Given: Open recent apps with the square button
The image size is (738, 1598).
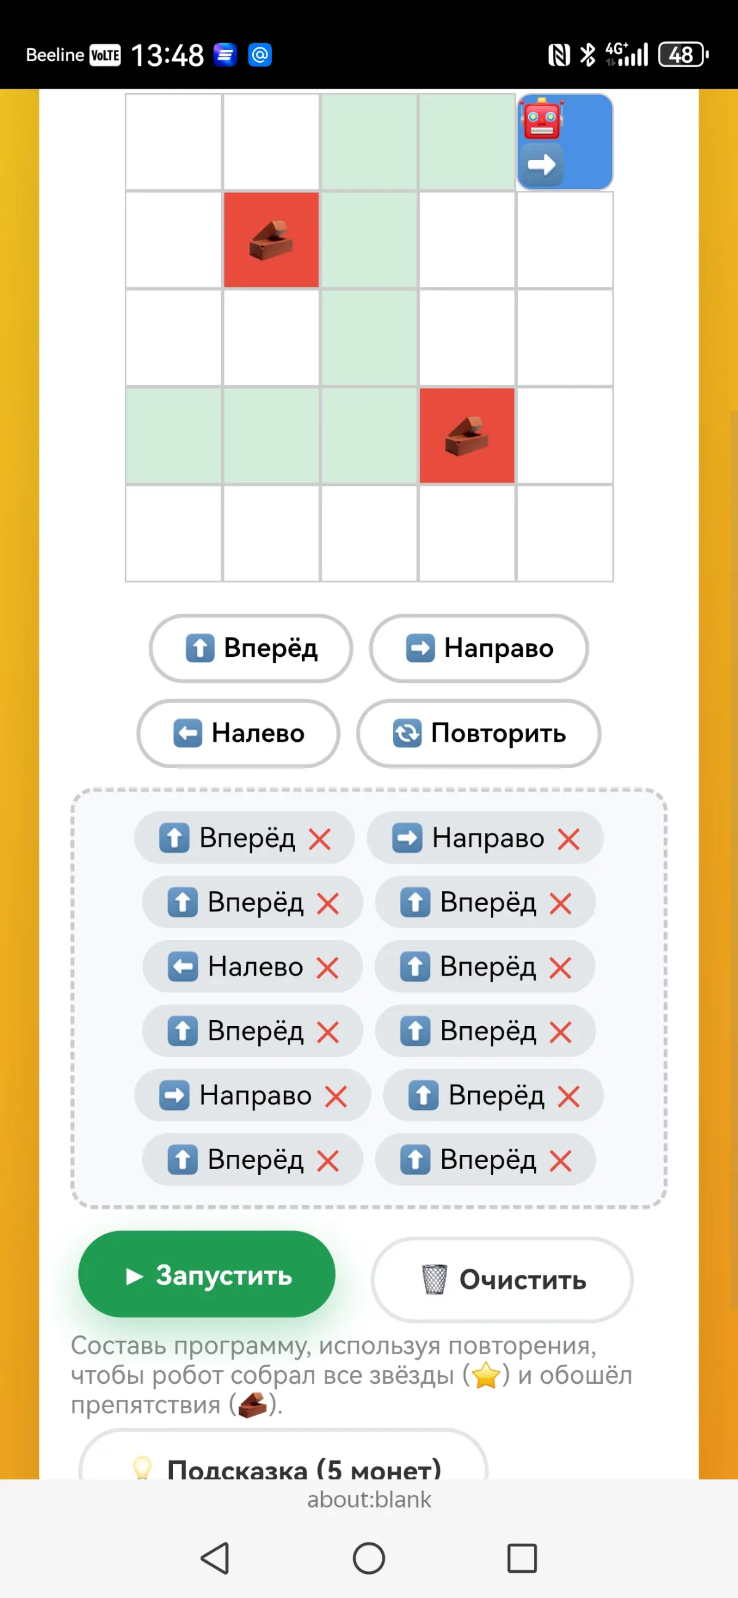Looking at the screenshot, I should click(x=522, y=1559).
